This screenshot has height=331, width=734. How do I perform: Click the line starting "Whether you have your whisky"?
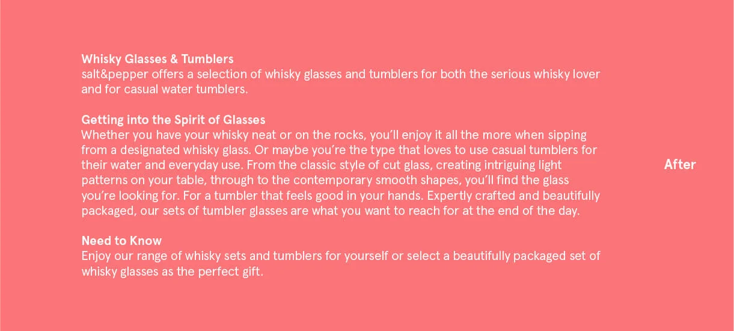click(x=334, y=134)
